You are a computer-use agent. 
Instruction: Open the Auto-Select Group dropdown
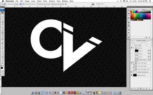click(18, 4)
